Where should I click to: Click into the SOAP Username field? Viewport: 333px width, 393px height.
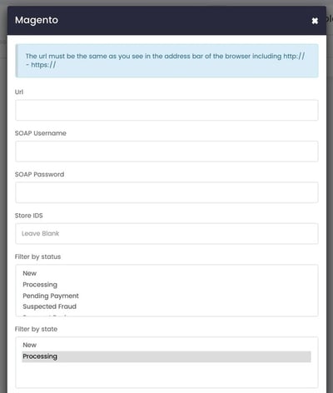point(166,152)
